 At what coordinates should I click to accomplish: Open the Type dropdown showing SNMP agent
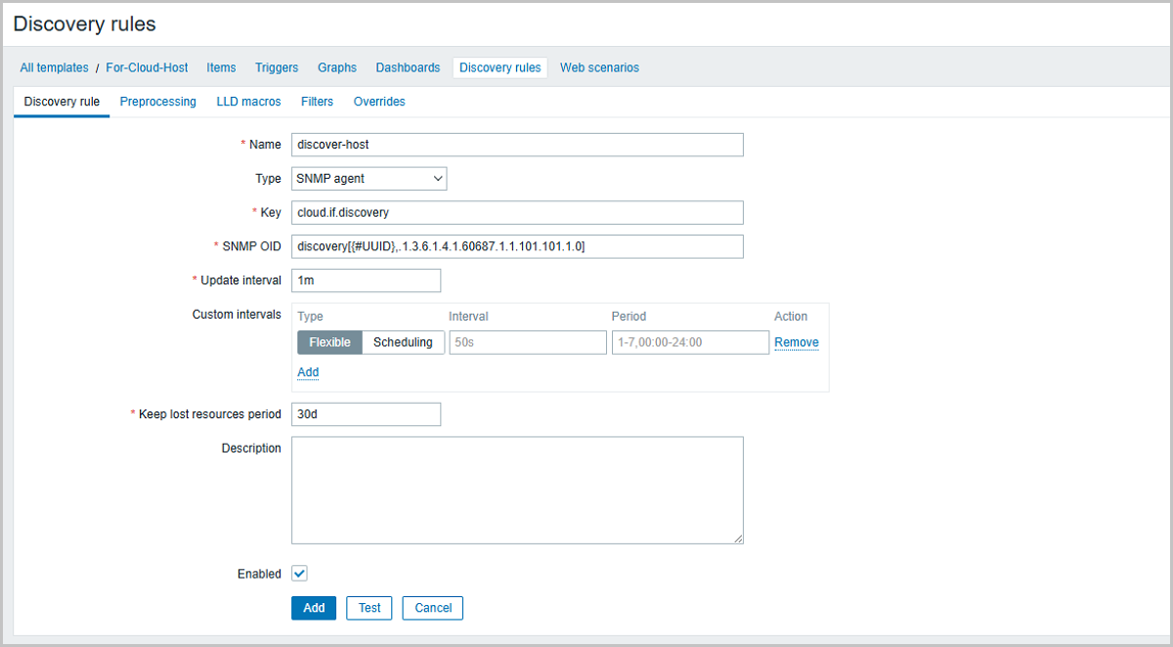[369, 178]
